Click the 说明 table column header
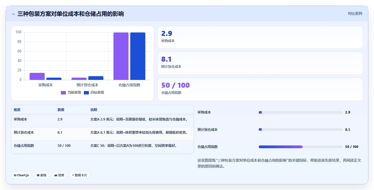The height and width of the screenshot is (190, 374). pyautogui.click(x=94, y=110)
